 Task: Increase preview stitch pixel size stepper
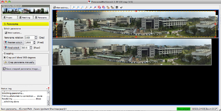(x=34, y=42)
